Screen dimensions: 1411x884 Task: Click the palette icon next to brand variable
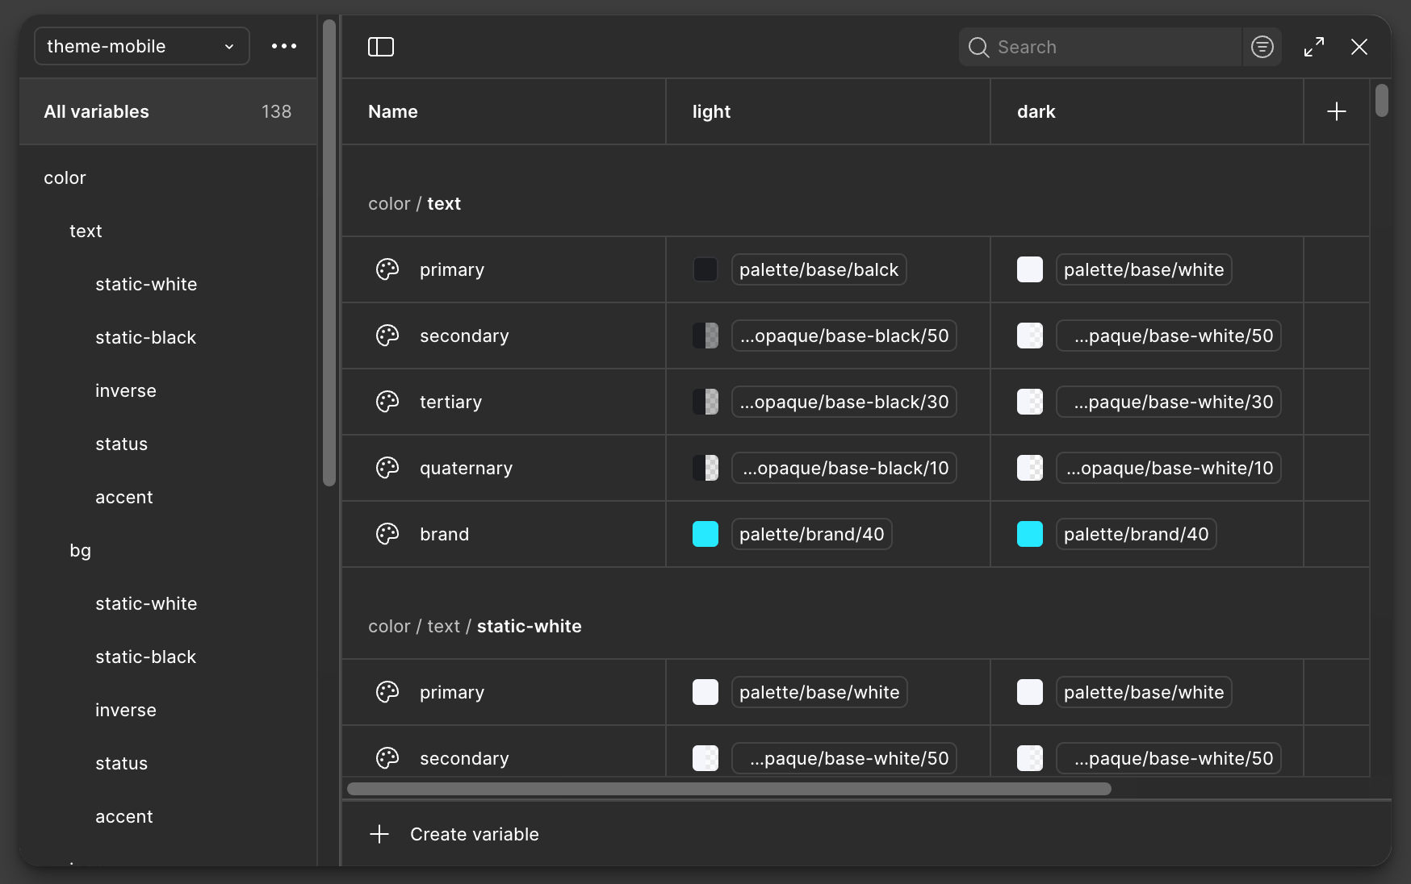[387, 534]
